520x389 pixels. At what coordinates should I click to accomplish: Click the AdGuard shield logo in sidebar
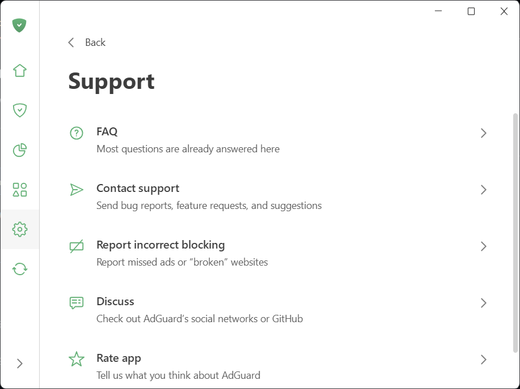coord(20,25)
